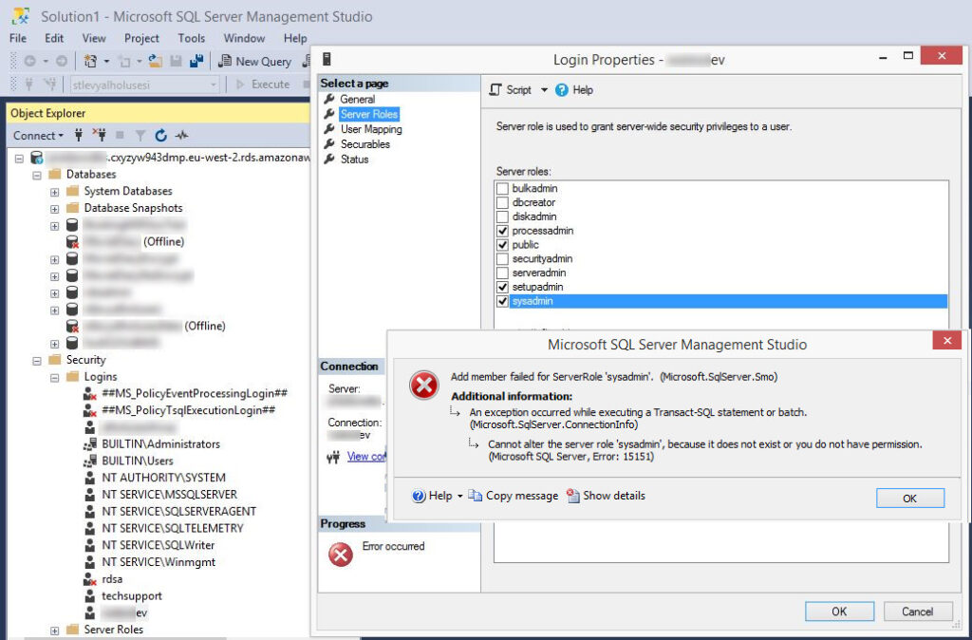Select BUILTIN\Administrators login
The width and height of the screenshot is (972, 640).
tap(160, 444)
